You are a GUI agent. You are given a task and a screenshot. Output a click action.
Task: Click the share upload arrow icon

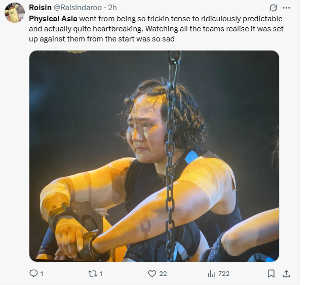click(286, 273)
